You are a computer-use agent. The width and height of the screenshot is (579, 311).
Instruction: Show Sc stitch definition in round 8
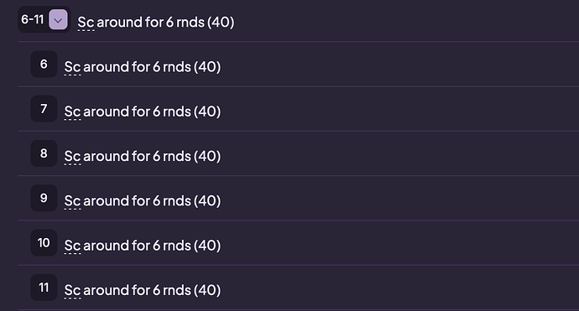72,157
